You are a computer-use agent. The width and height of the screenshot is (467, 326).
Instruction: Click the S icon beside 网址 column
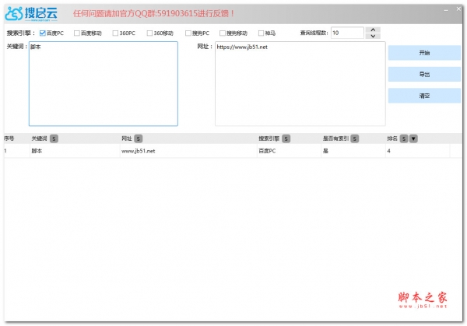click(139, 138)
